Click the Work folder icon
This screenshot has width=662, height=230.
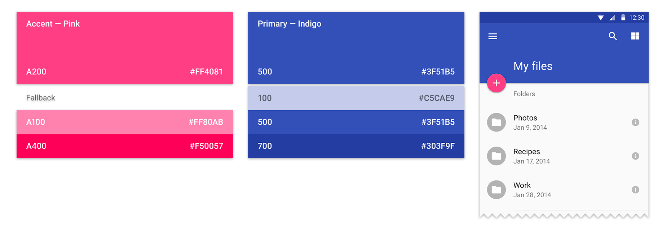496,190
